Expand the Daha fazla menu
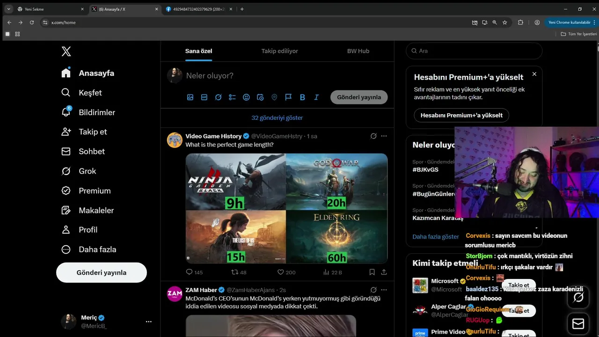 coord(89,249)
